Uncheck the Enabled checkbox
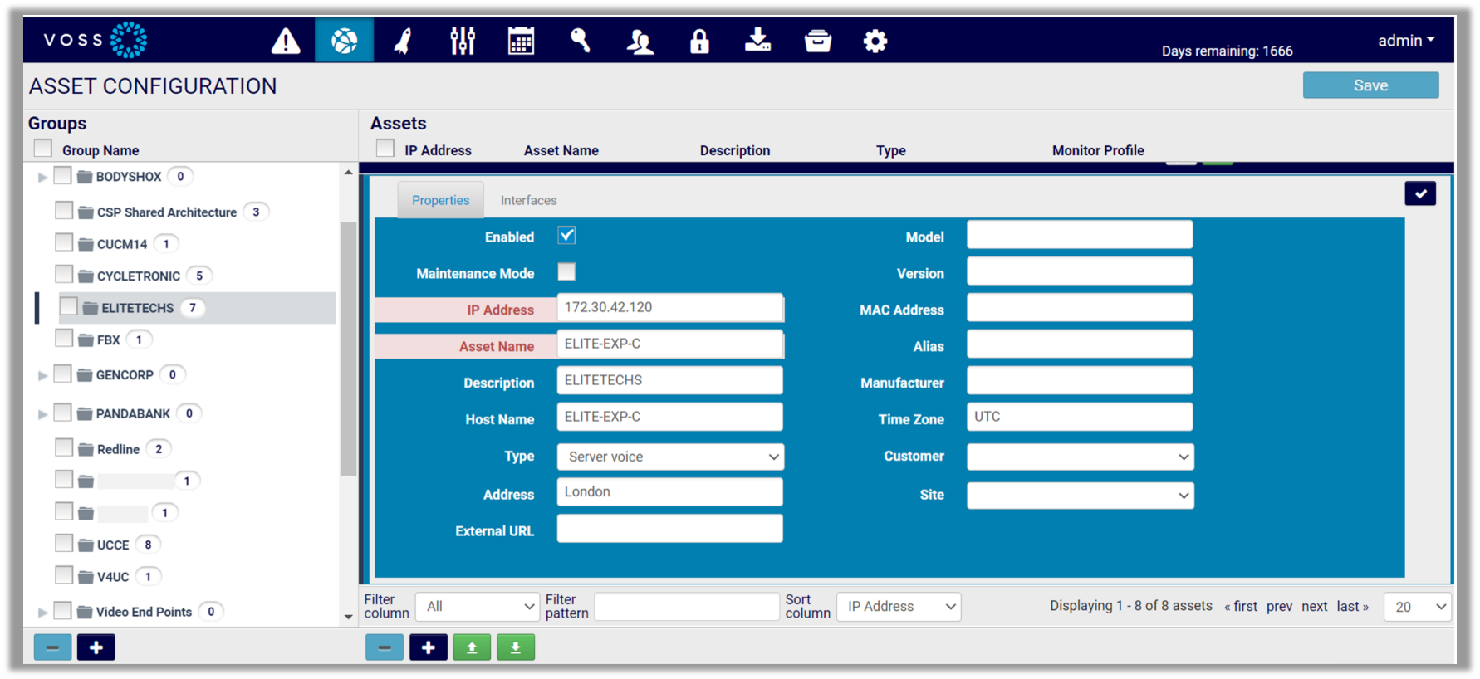Image resolution: width=1480 pixels, height=679 pixels. (566, 236)
